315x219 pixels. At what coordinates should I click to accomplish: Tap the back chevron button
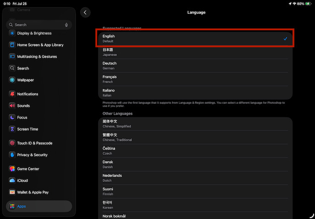pyautogui.click(x=85, y=12)
